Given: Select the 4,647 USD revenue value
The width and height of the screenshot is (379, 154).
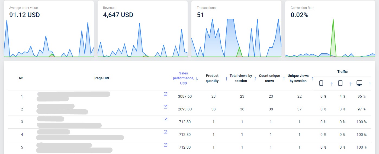Looking at the screenshot, I should tap(118, 15).
